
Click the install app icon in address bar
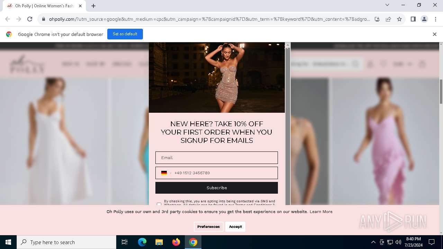(377, 19)
